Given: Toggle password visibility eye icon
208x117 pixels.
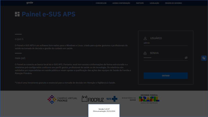Looking at the screenshot, I should pos(186,58).
